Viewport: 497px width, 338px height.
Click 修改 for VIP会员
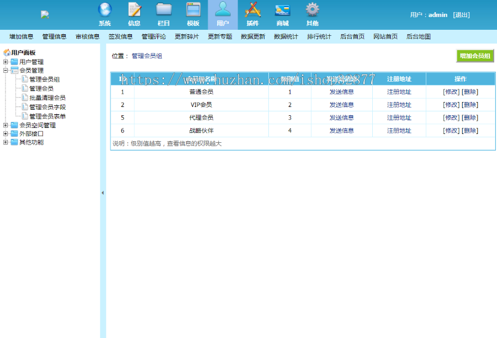451,105
